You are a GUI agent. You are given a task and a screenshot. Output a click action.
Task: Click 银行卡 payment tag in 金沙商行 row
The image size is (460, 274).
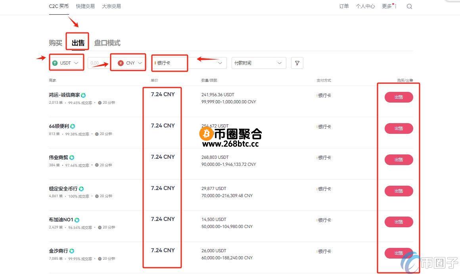pyautogui.click(x=324, y=251)
